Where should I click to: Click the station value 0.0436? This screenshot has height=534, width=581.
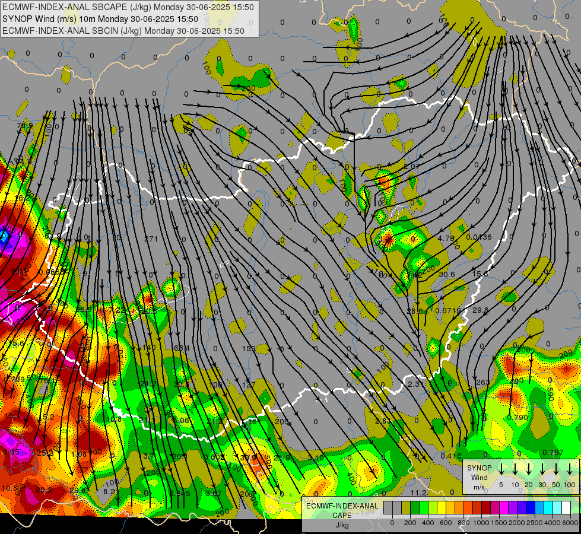[479, 237]
